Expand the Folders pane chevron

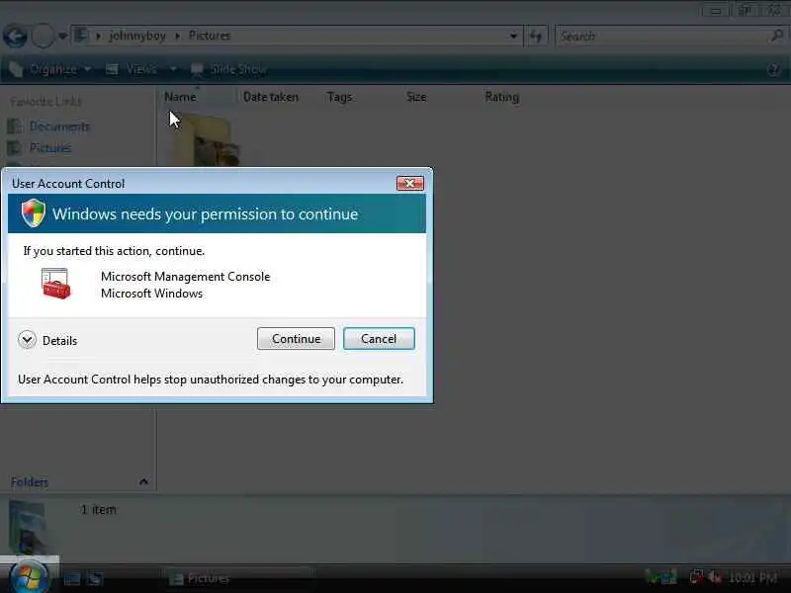pyautogui.click(x=143, y=481)
